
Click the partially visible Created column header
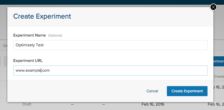(x=219, y=76)
